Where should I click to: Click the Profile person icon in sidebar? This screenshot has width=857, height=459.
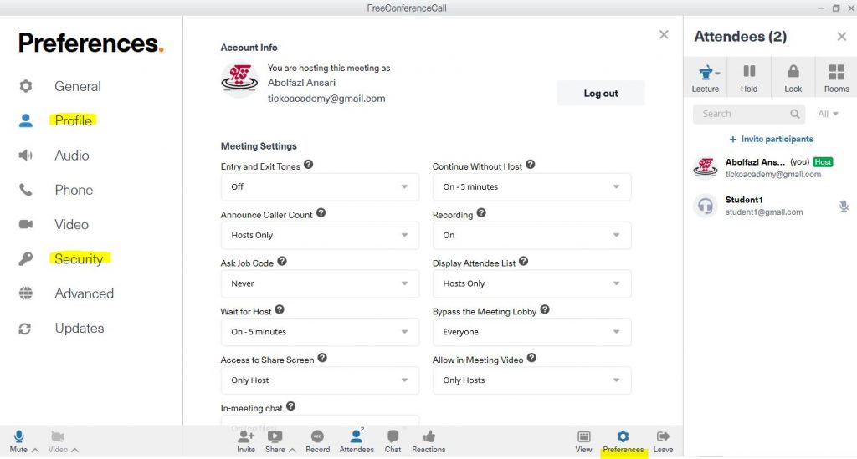coord(26,120)
